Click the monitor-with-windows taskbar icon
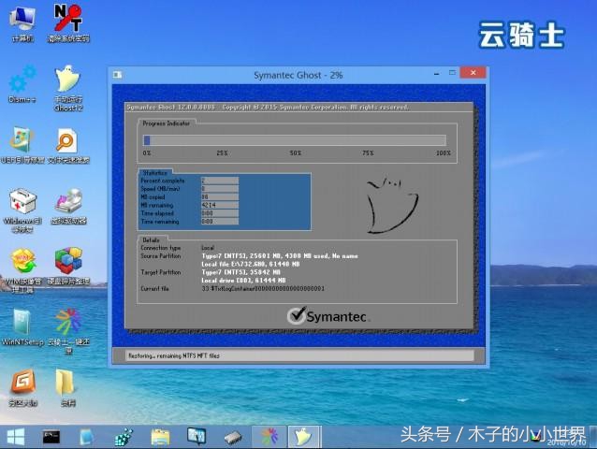The height and width of the screenshot is (449, 597). pyautogui.click(x=197, y=436)
